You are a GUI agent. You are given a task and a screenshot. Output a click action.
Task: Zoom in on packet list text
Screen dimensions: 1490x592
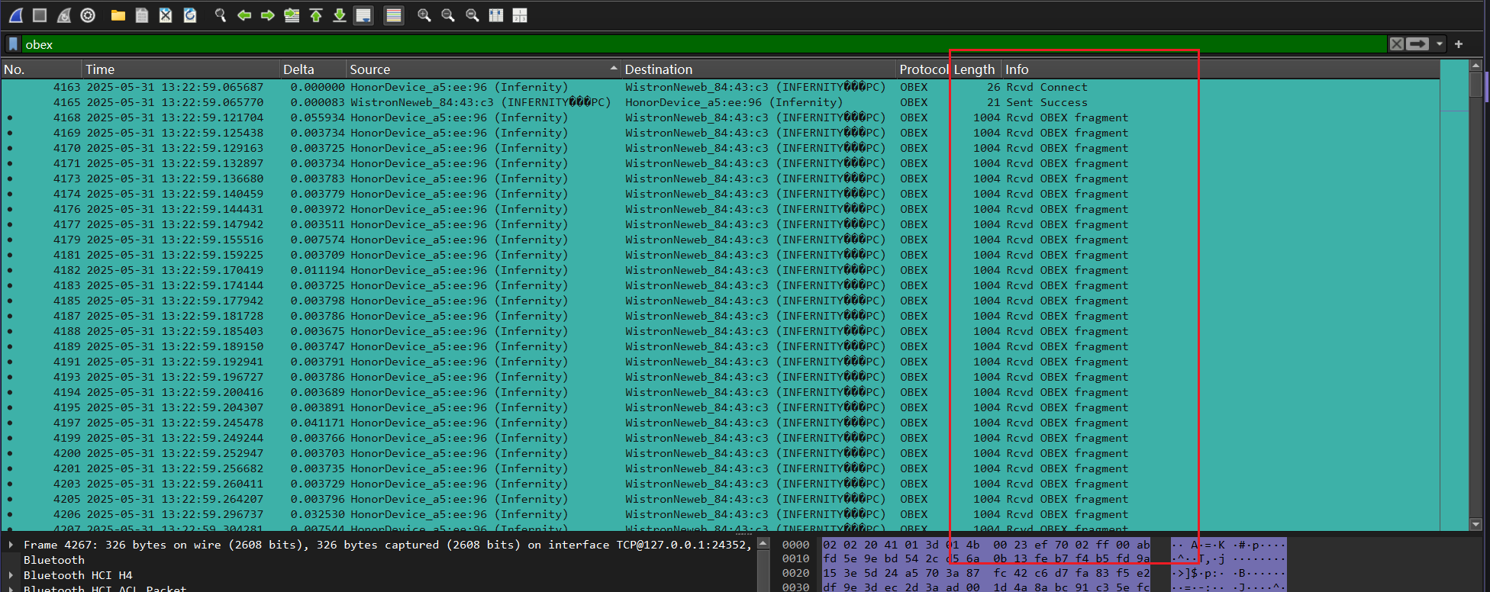pos(424,15)
